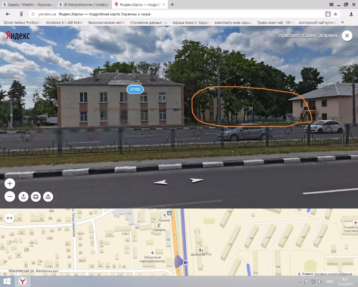Open the Driver Genius Professional bookmark

point(22,22)
